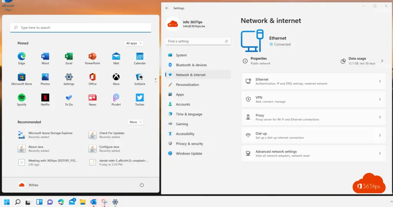Expand the Proxy settings row

pos(313,117)
